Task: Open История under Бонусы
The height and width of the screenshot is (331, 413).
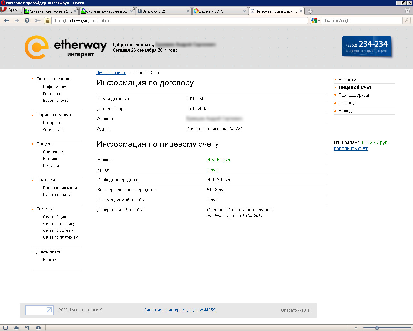Action: [x=51, y=159]
